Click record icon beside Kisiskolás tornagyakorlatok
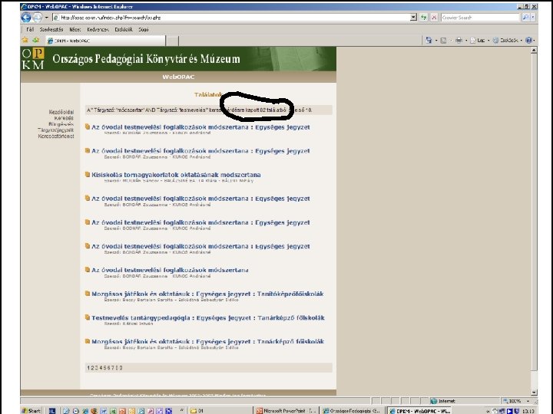 coord(87,174)
